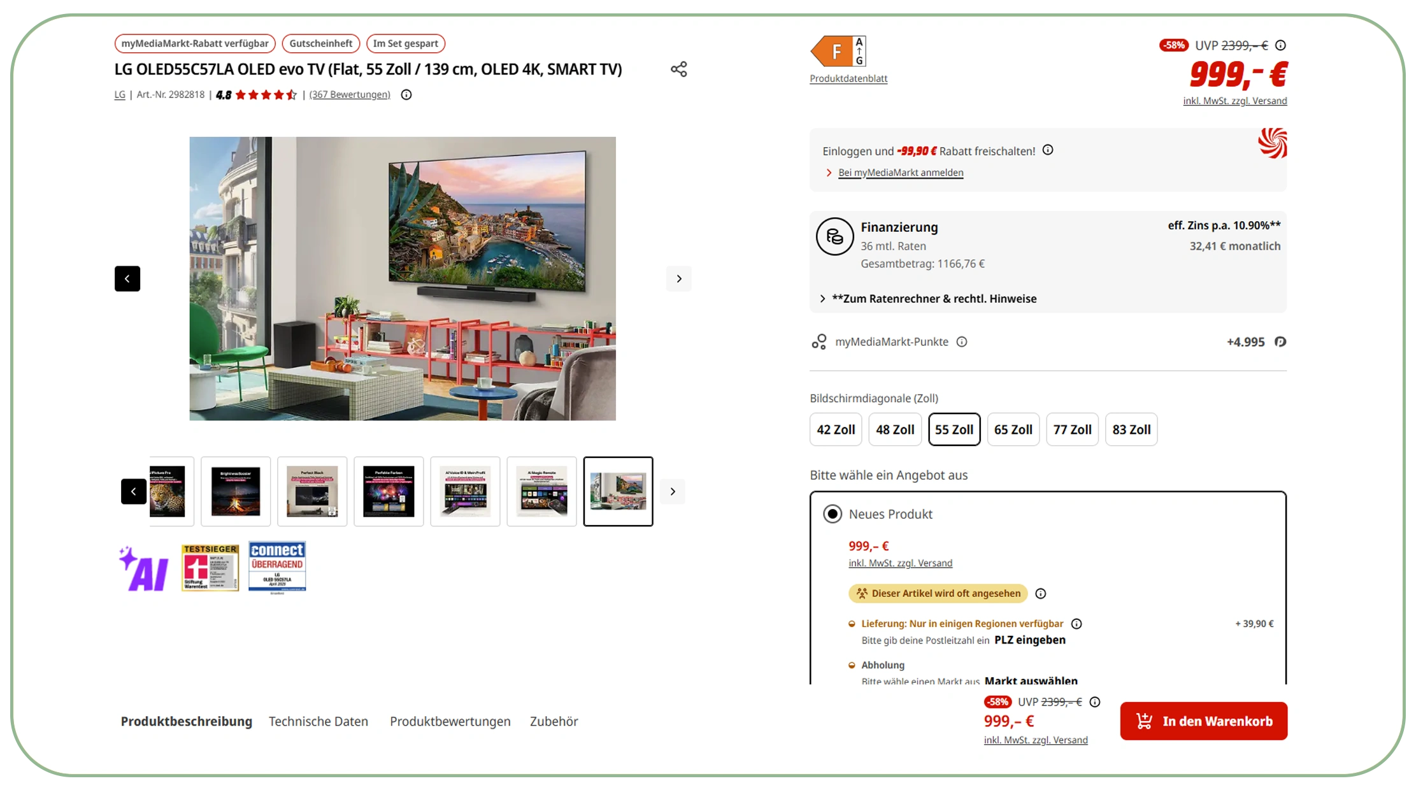
Task: Click the 4.8 star rating stars
Action: pyautogui.click(x=266, y=95)
